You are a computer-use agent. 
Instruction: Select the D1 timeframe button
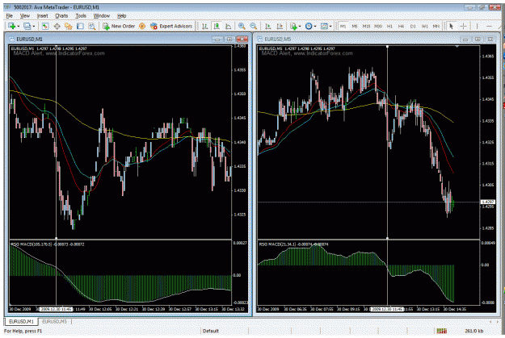413,26
